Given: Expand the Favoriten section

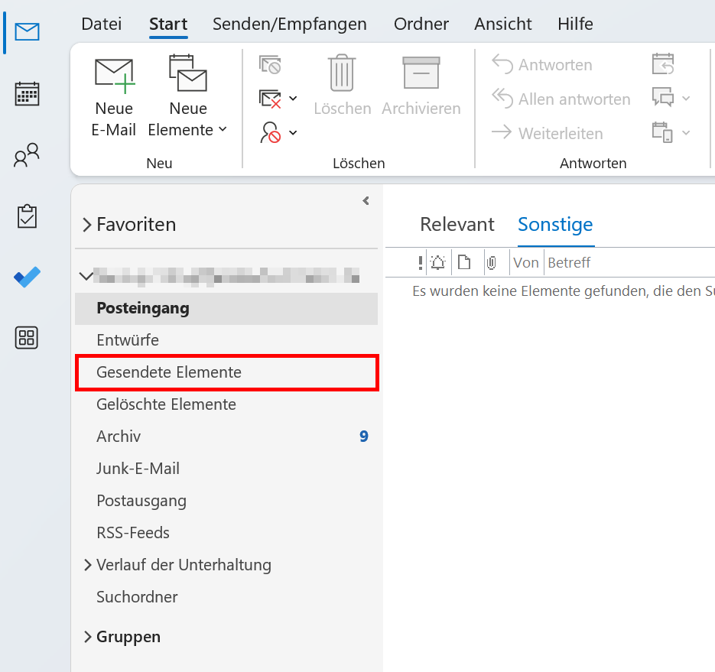Looking at the screenshot, I should coord(87,225).
